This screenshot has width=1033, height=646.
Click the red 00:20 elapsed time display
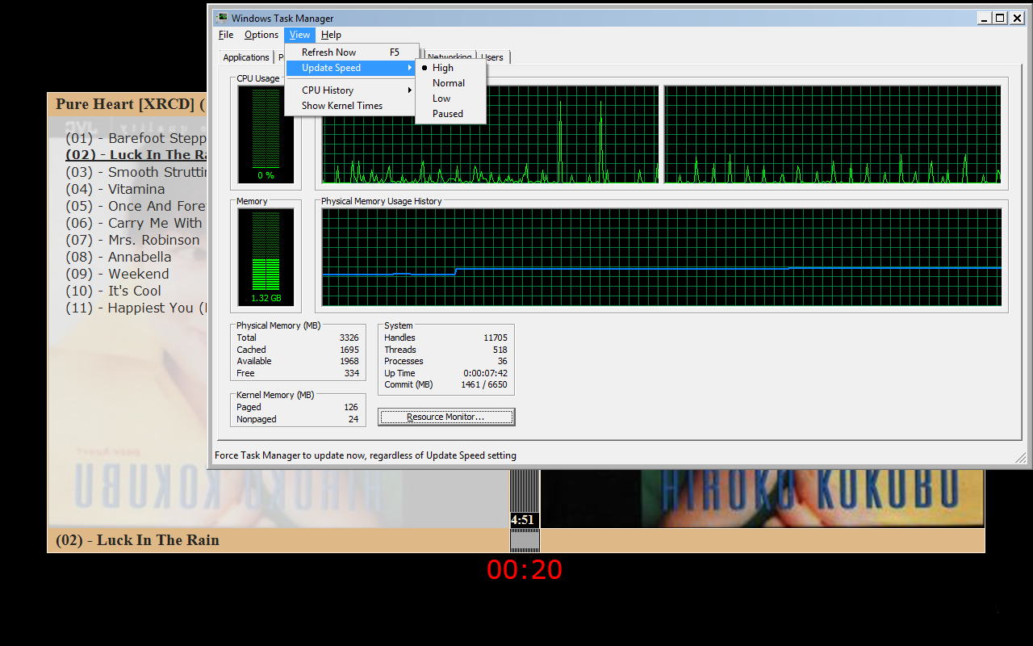(525, 570)
